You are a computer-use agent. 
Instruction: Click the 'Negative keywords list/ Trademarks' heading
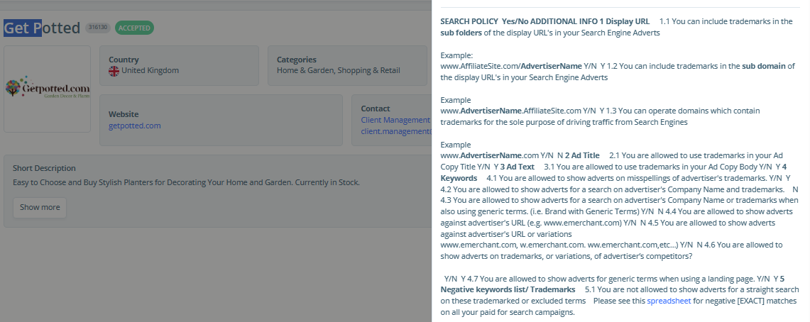(x=508, y=289)
